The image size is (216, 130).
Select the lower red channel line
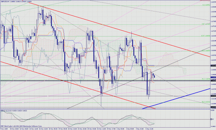pyautogui.click(x=78, y=85)
